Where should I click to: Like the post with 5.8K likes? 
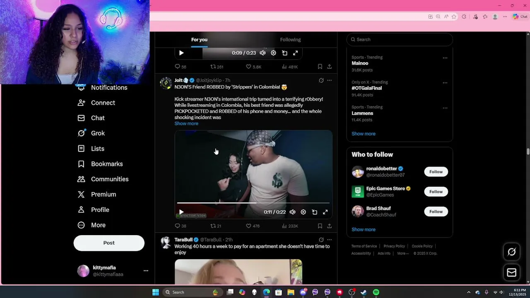tap(253, 67)
